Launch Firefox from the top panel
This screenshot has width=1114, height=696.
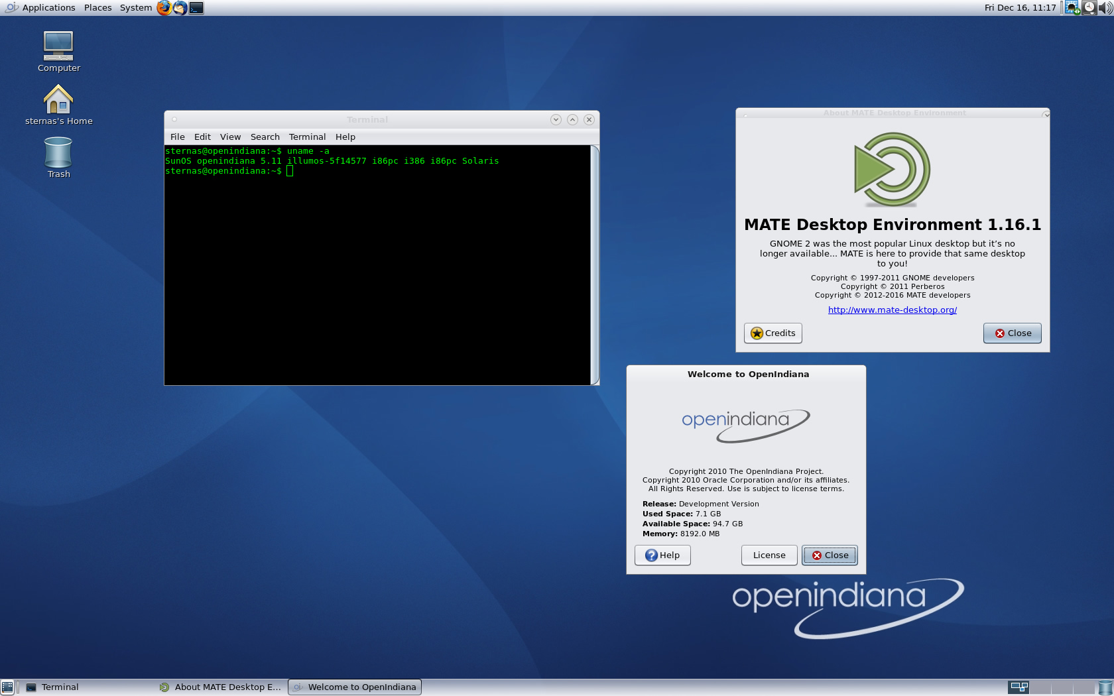coord(164,8)
